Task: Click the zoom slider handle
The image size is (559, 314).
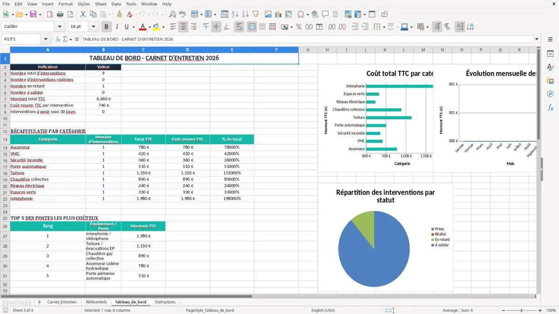Action: (522, 310)
